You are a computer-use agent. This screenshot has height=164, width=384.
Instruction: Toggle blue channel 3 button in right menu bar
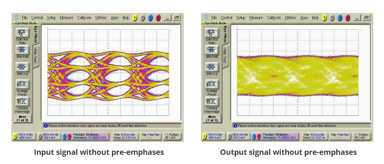click(x=340, y=18)
